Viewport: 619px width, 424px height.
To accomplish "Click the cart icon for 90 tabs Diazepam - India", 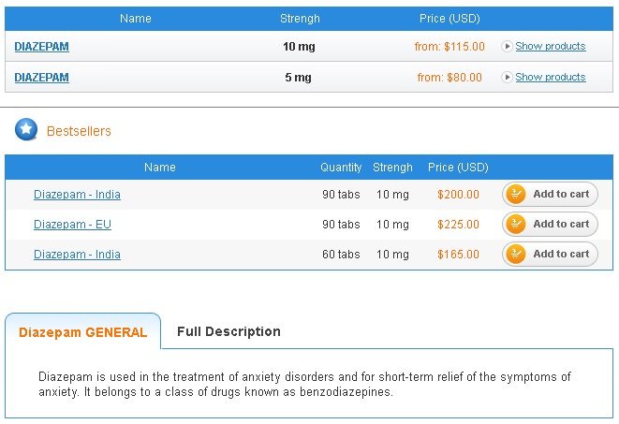I will pyautogui.click(x=515, y=195).
